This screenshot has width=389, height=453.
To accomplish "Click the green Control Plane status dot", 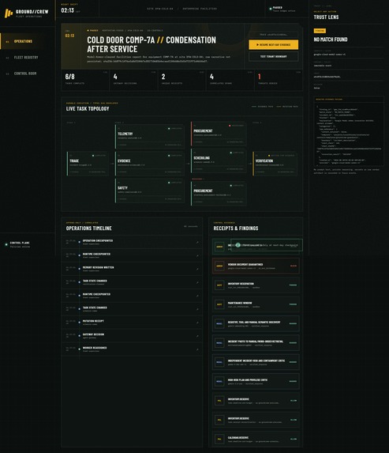I will (6, 244).
